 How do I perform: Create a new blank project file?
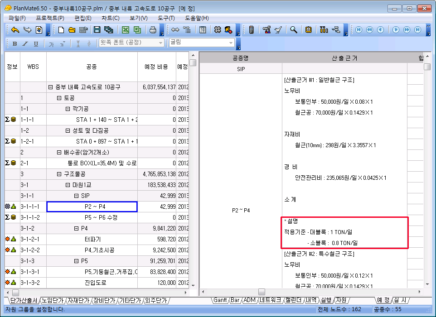point(61,30)
